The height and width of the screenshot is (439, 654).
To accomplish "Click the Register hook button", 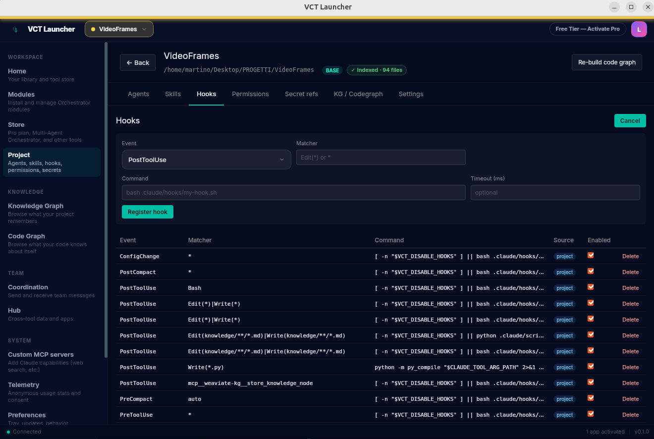I will click(148, 212).
